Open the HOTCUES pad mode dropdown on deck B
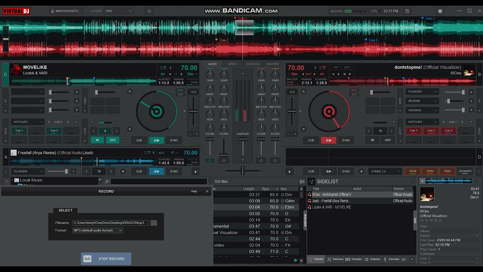The image size is (483, 272). 422,122
